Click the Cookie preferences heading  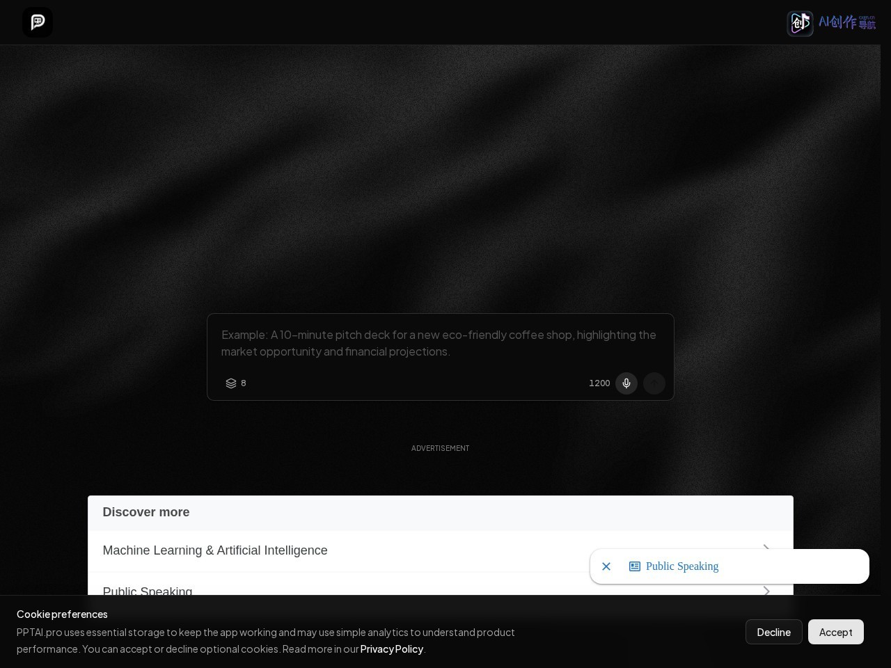(x=62, y=614)
